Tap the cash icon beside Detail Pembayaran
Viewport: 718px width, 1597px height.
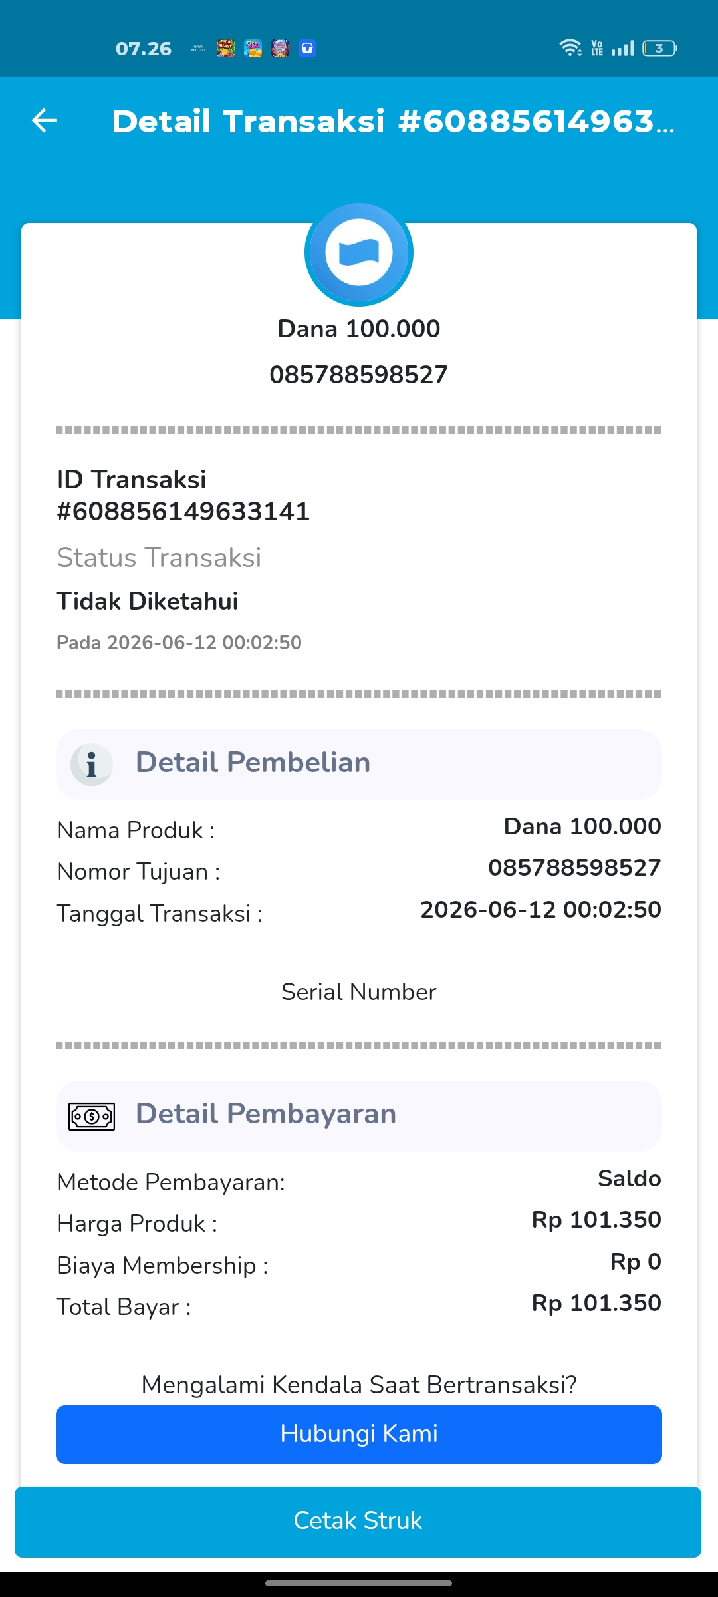coord(92,1116)
